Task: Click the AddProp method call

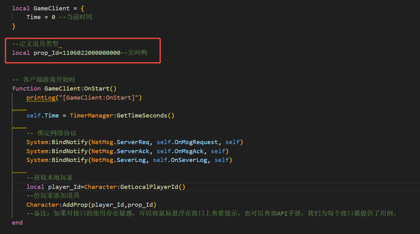Action: pos(75,205)
